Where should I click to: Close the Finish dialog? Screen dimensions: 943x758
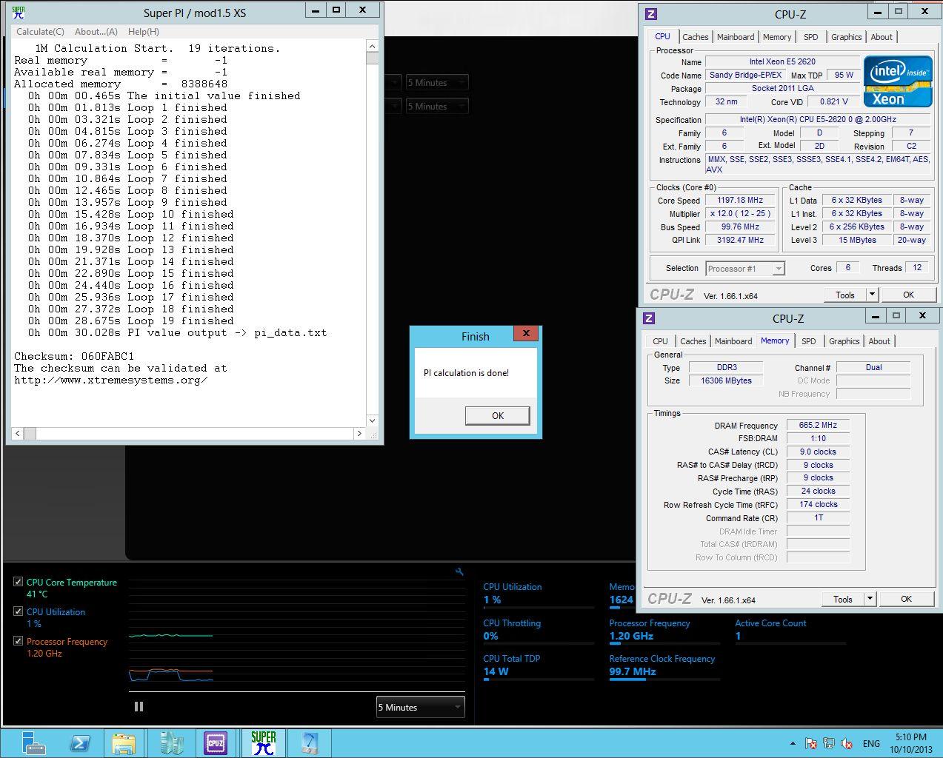tap(526, 334)
